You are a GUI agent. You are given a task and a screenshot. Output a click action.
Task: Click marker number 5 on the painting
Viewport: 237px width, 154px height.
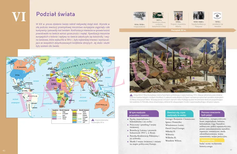pyautogui.click(x=146, y=48)
